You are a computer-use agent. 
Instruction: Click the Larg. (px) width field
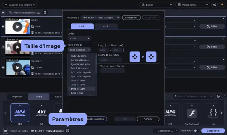pos(104,50)
